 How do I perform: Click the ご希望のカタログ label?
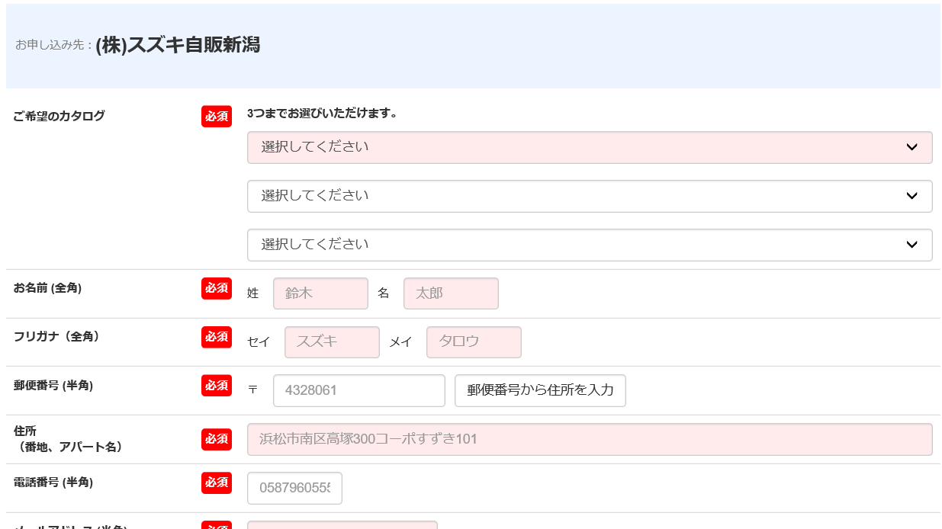coord(59,116)
